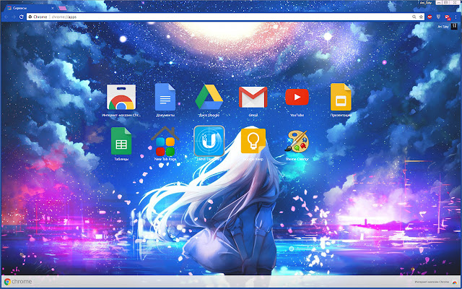Go back to the previous page

(6, 17)
